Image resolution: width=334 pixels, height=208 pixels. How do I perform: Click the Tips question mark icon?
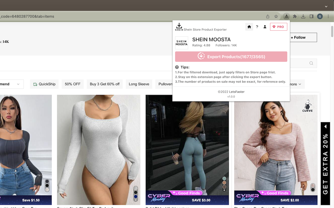(x=177, y=67)
